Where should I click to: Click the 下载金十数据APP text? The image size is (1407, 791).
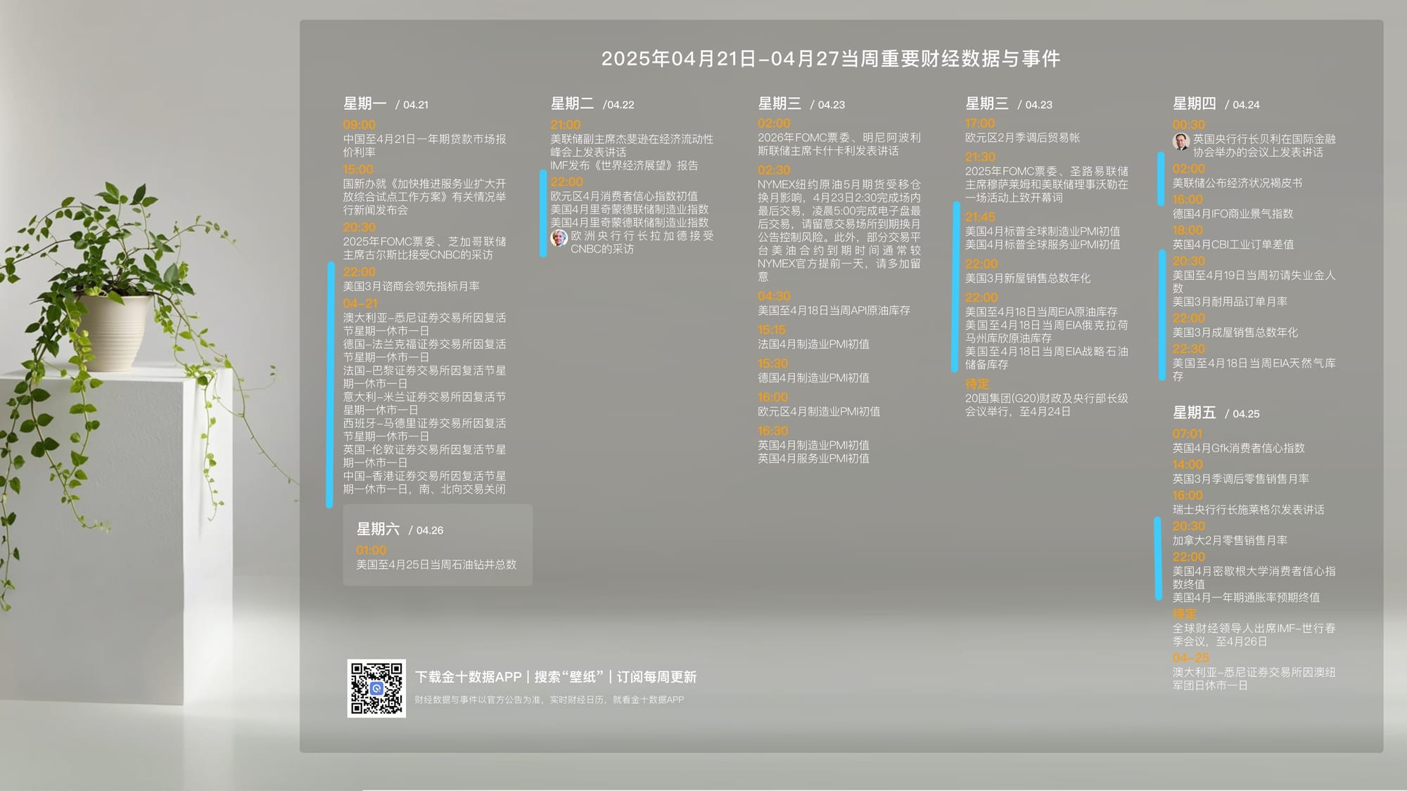(468, 677)
